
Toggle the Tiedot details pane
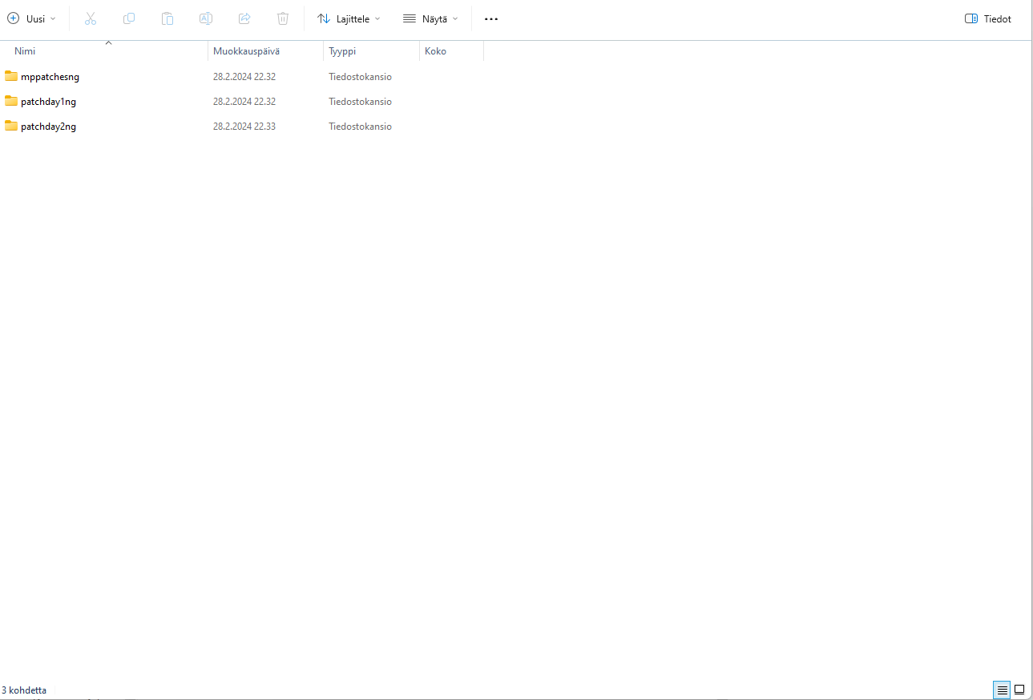[x=988, y=18]
